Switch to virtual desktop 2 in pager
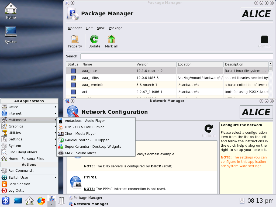276x207 pixels. coord(51,204)
